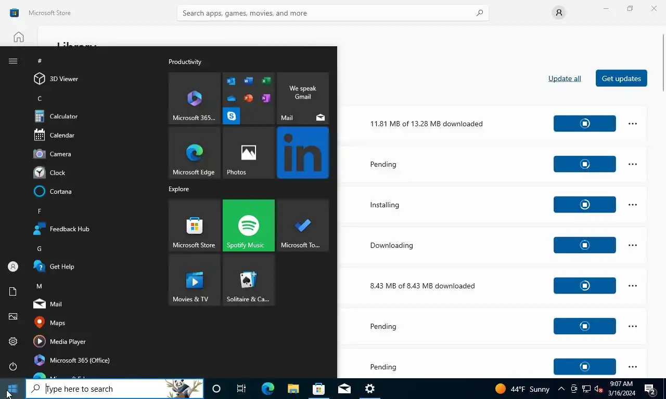The width and height of the screenshot is (666, 399).
Task: Open more options for the Downloading row
Action: [633, 245]
